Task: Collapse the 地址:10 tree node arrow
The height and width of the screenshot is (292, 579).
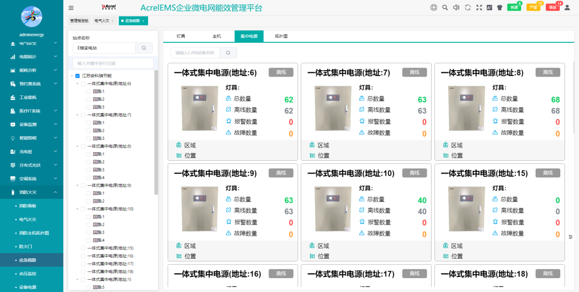Action: [78, 209]
